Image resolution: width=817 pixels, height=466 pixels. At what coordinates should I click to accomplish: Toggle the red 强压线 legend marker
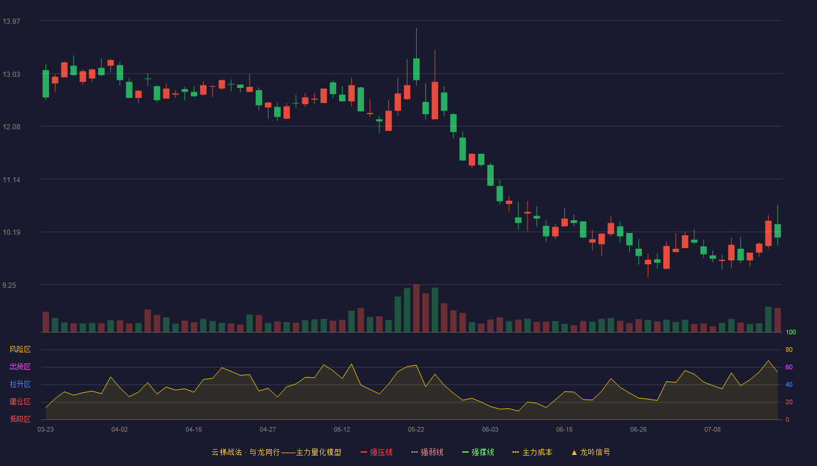[364, 452]
